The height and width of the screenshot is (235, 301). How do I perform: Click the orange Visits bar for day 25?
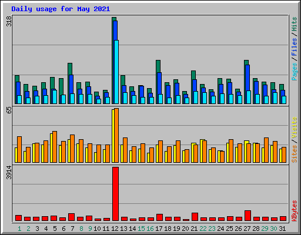231,151
